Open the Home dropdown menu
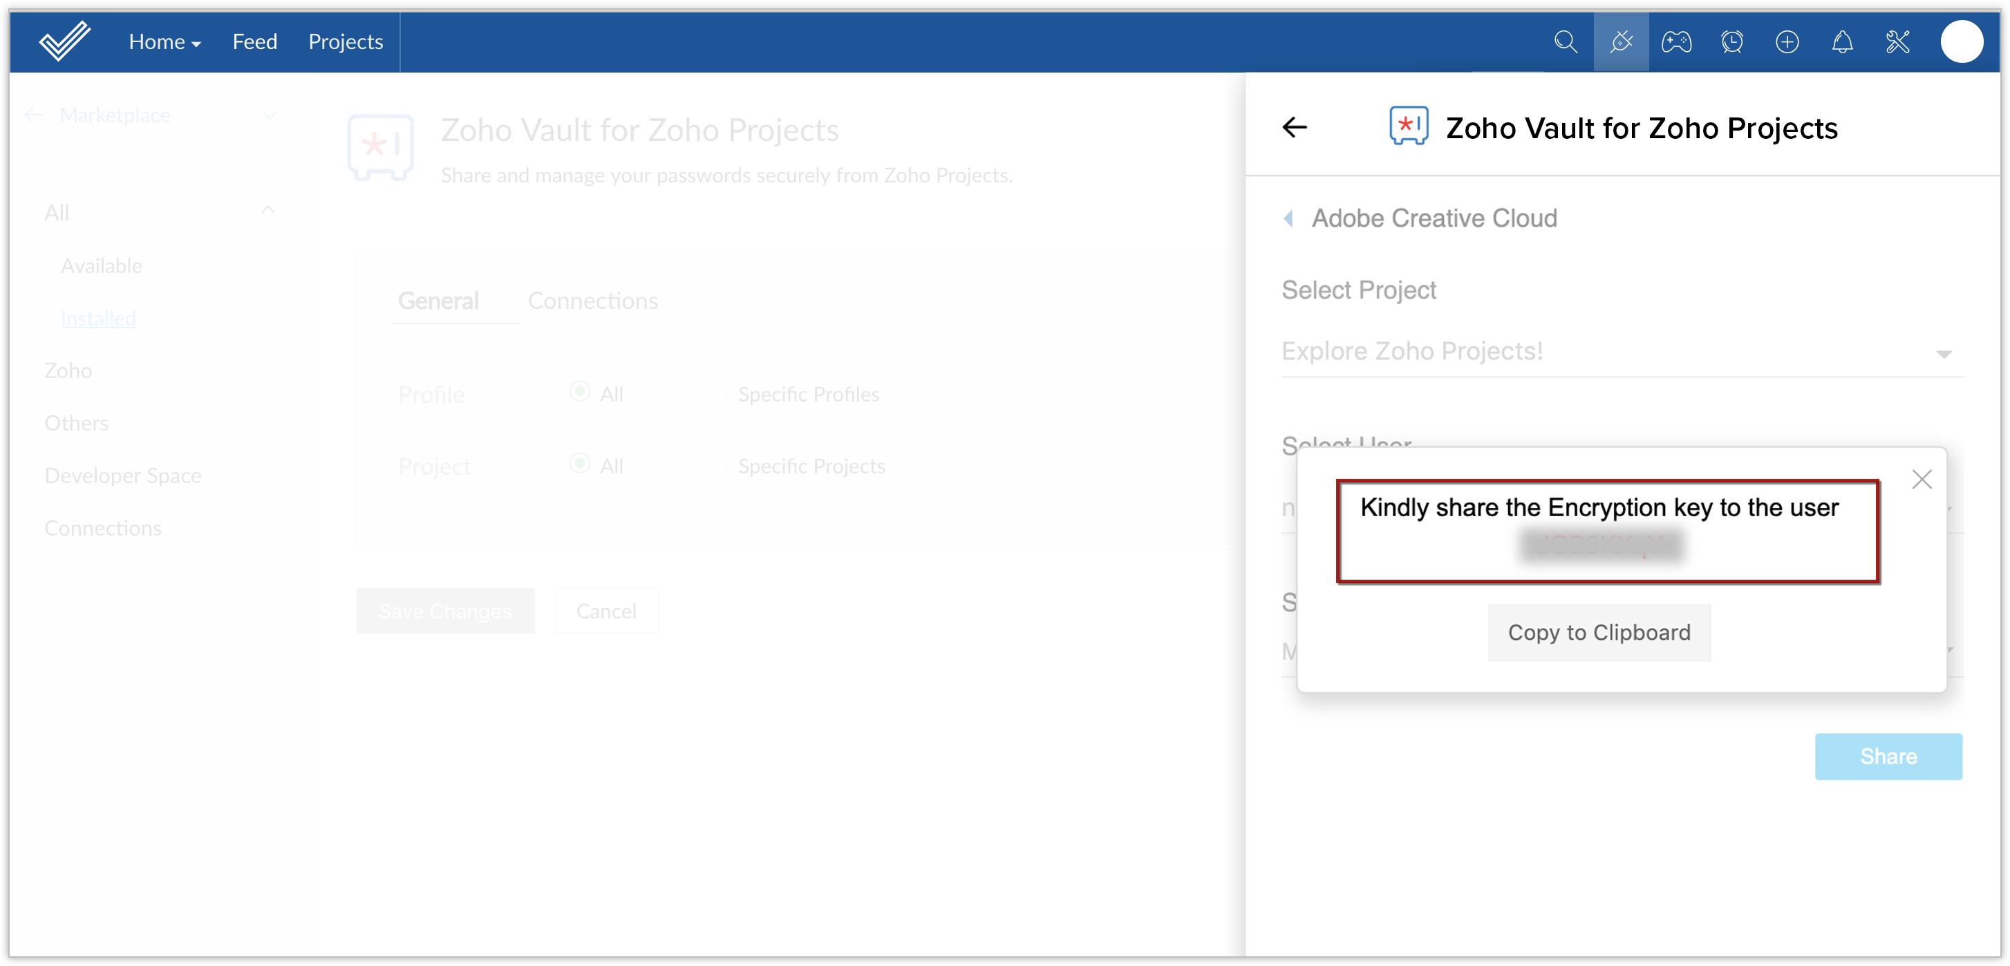The width and height of the screenshot is (2010, 966). tap(165, 41)
